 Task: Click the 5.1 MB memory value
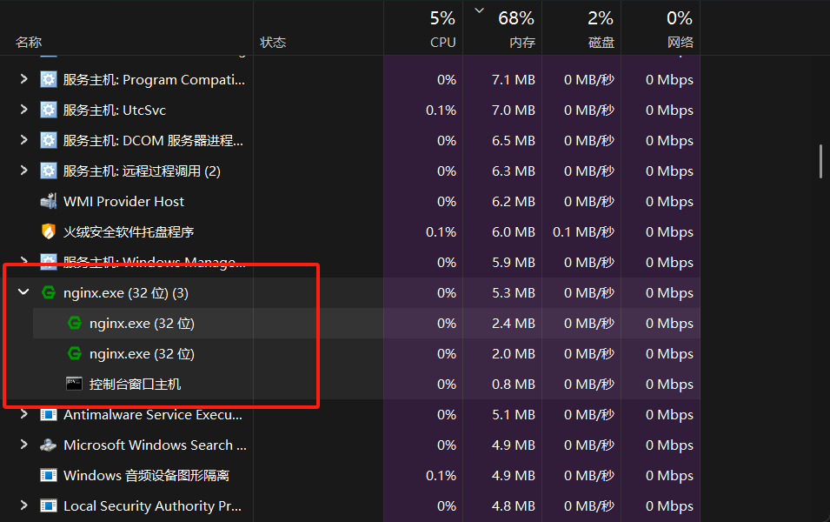point(513,414)
